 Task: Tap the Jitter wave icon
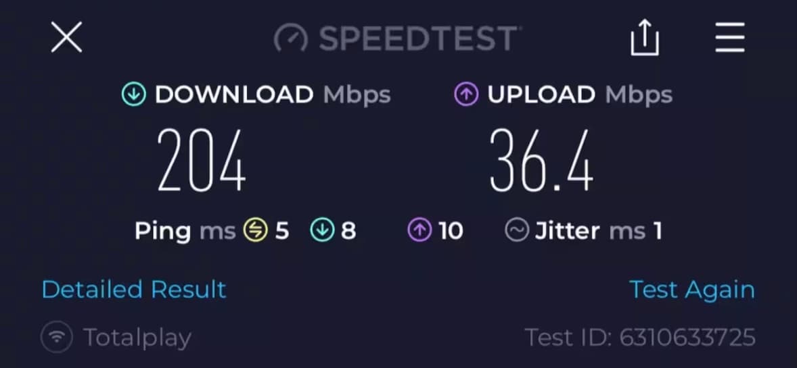click(517, 230)
